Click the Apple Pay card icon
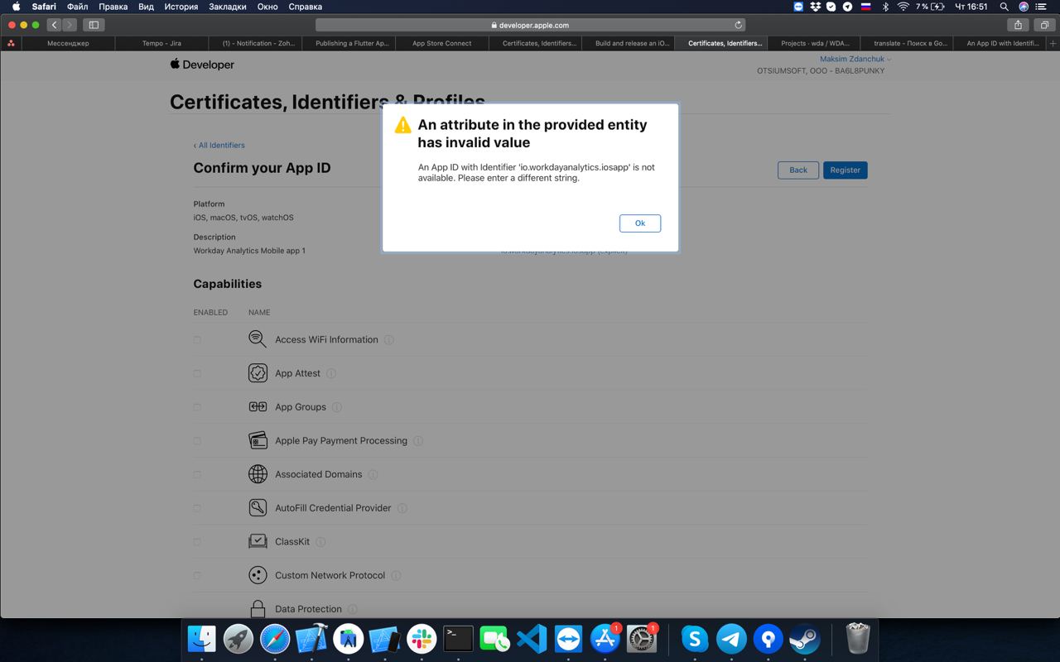The width and height of the screenshot is (1060, 662). (258, 440)
